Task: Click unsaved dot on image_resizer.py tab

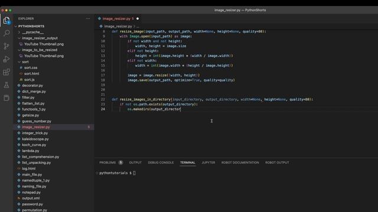Action: pyautogui.click(x=138, y=18)
